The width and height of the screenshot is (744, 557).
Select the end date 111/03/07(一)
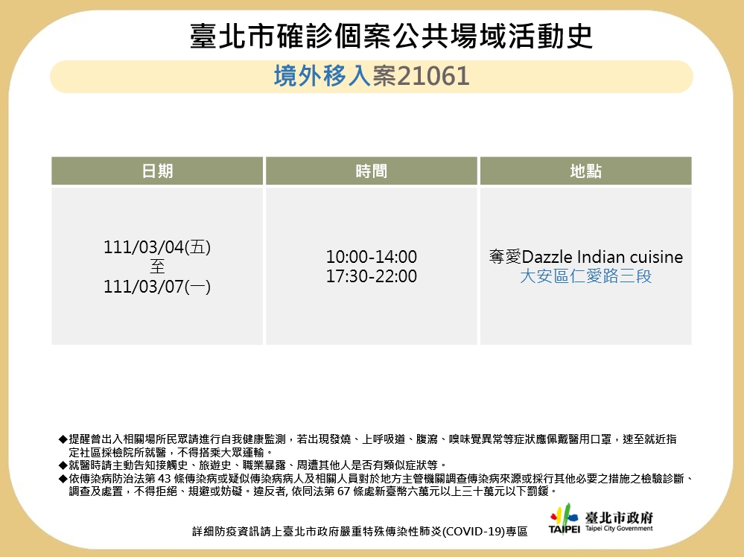[x=157, y=286]
